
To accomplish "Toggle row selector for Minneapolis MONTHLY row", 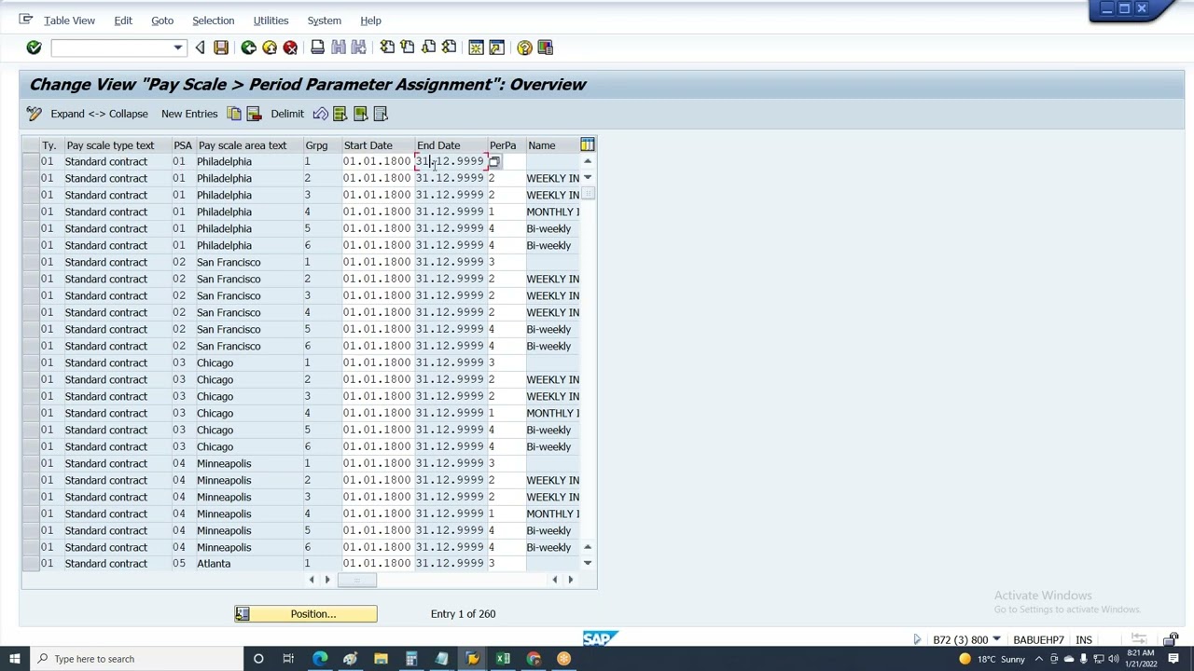I will [30, 514].
